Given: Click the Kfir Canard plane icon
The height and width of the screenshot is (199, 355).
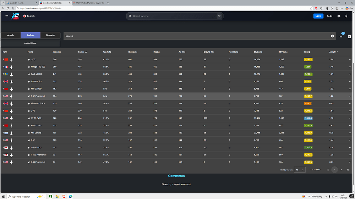Looking at the screenshot, I should pyautogui.click(x=11, y=133).
